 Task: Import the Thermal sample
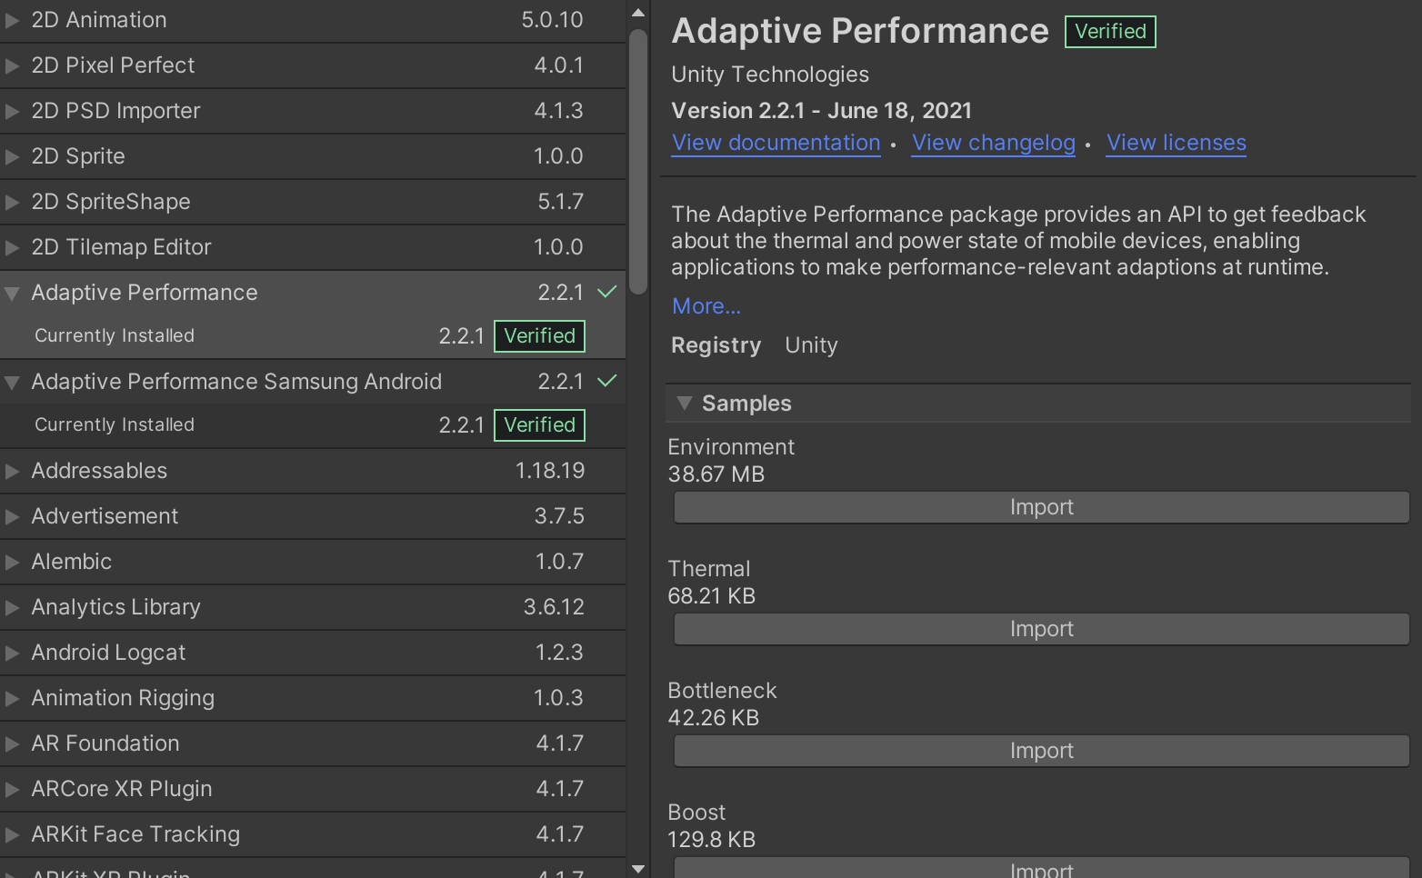coord(1041,628)
